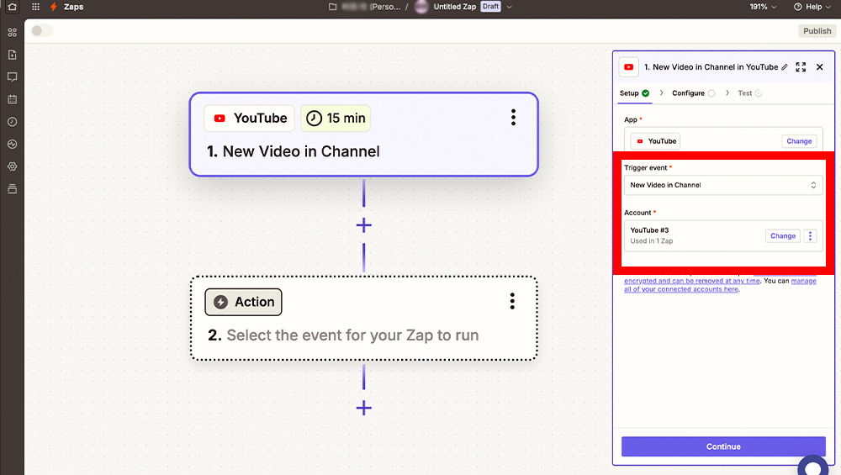Click the Perso... folder breadcrumb
The image size is (841, 475).
(371, 7)
